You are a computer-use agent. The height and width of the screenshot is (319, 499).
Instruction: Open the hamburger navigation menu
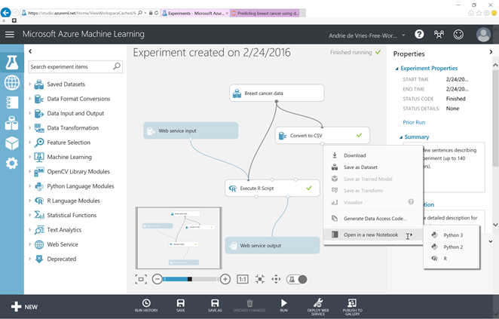pos(10,35)
